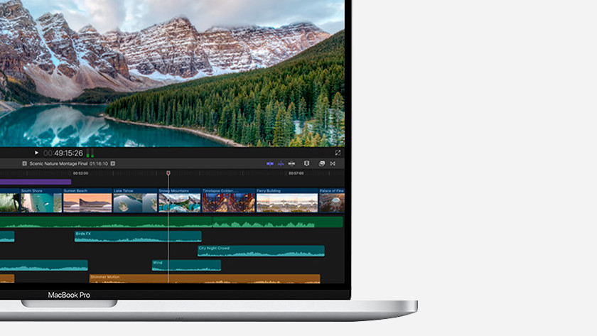Toggle video skimming in the timeline toolbar

[x=270, y=163]
